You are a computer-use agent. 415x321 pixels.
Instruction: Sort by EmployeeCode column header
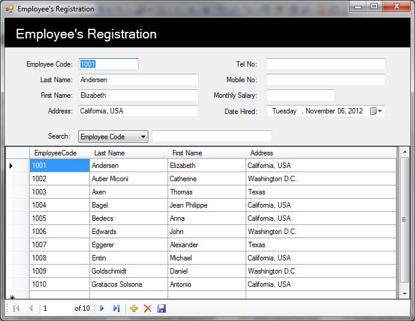point(60,153)
